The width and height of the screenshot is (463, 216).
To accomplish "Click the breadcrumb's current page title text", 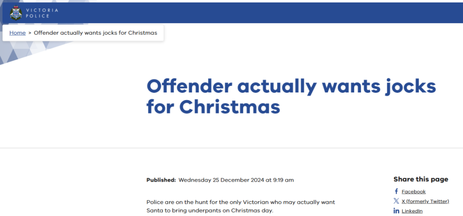I will [95, 33].
